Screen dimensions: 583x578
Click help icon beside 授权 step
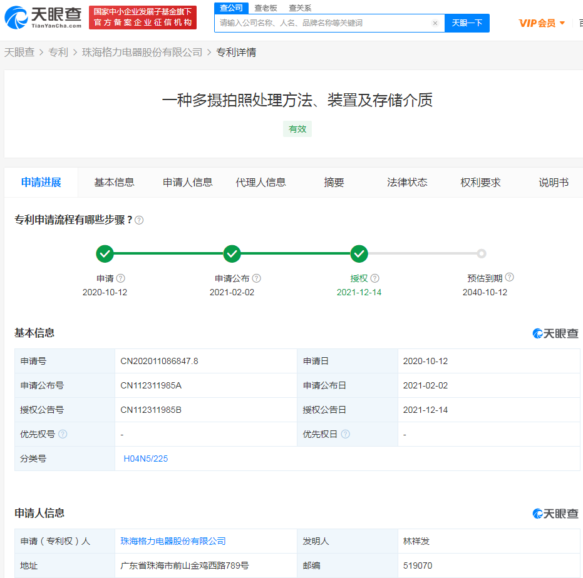click(374, 278)
